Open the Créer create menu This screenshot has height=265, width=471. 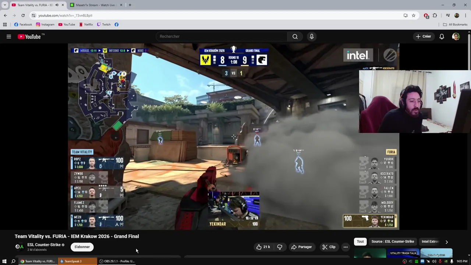tap(423, 36)
